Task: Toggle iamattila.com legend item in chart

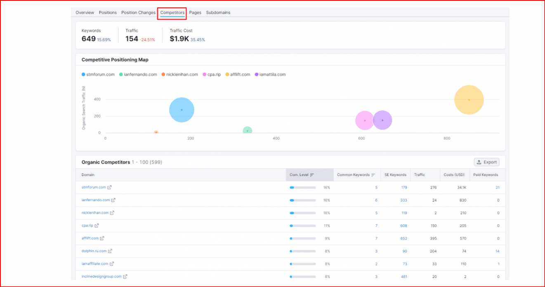Action: coord(270,75)
